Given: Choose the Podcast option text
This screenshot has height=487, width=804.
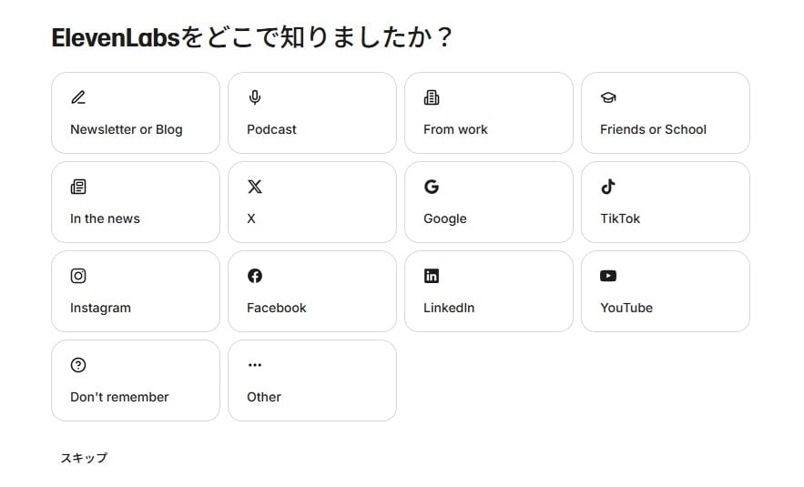Looking at the screenshot, I should coord(271,129).
